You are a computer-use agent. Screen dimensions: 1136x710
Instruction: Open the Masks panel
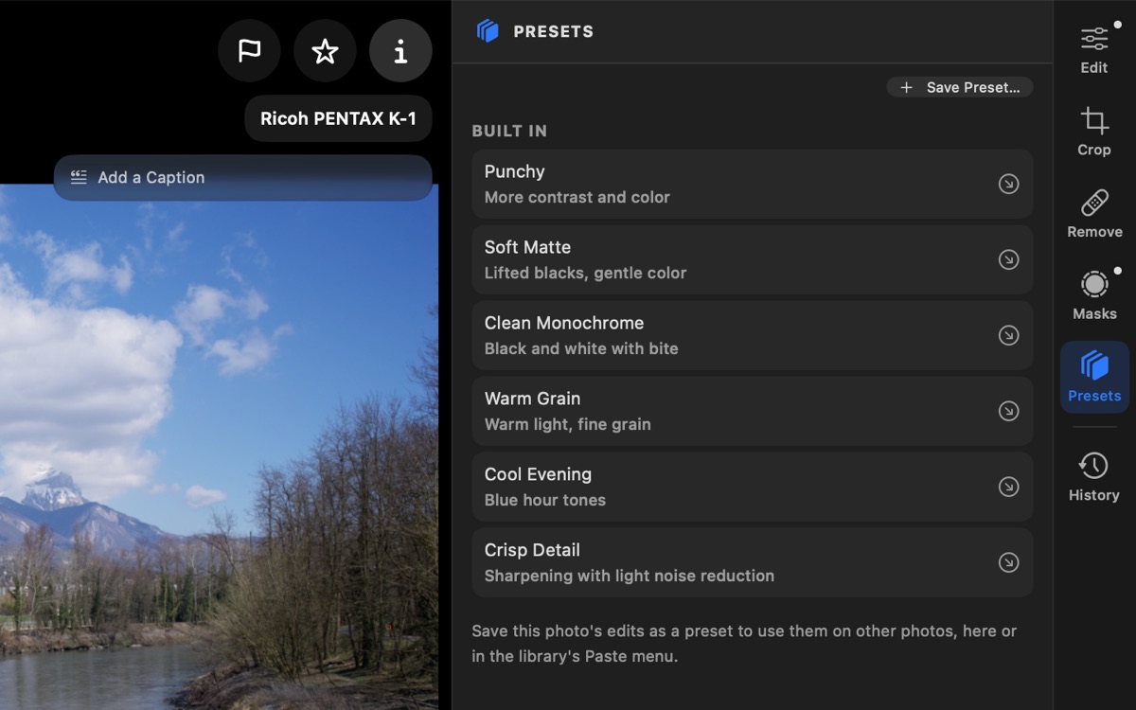point(1094,295)
